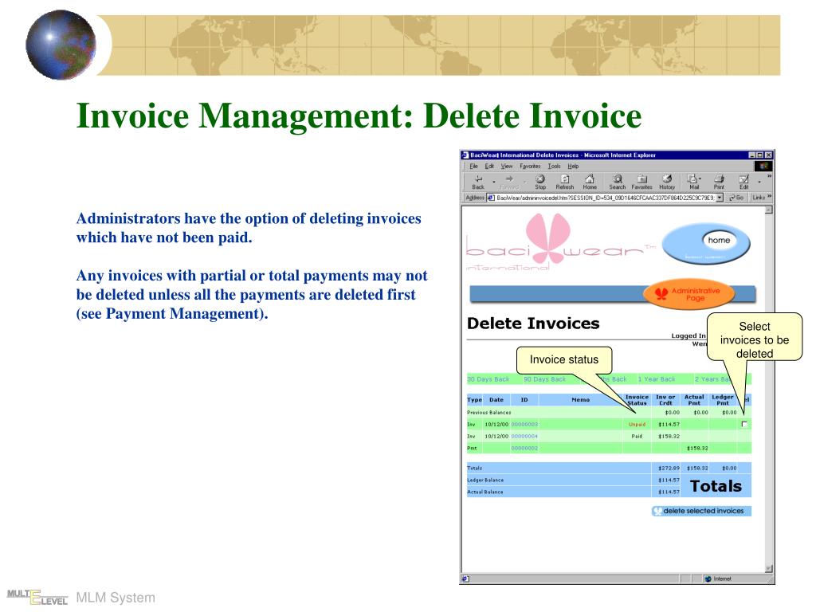Expand the Links toolbar chevron
Image resolution: width=816 pixels, height=612 pixels.
point(769,197)
